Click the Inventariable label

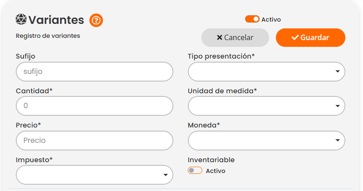(x=211, y=160)
